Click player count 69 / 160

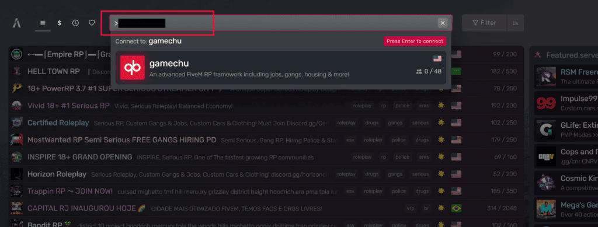pos(506,157)
